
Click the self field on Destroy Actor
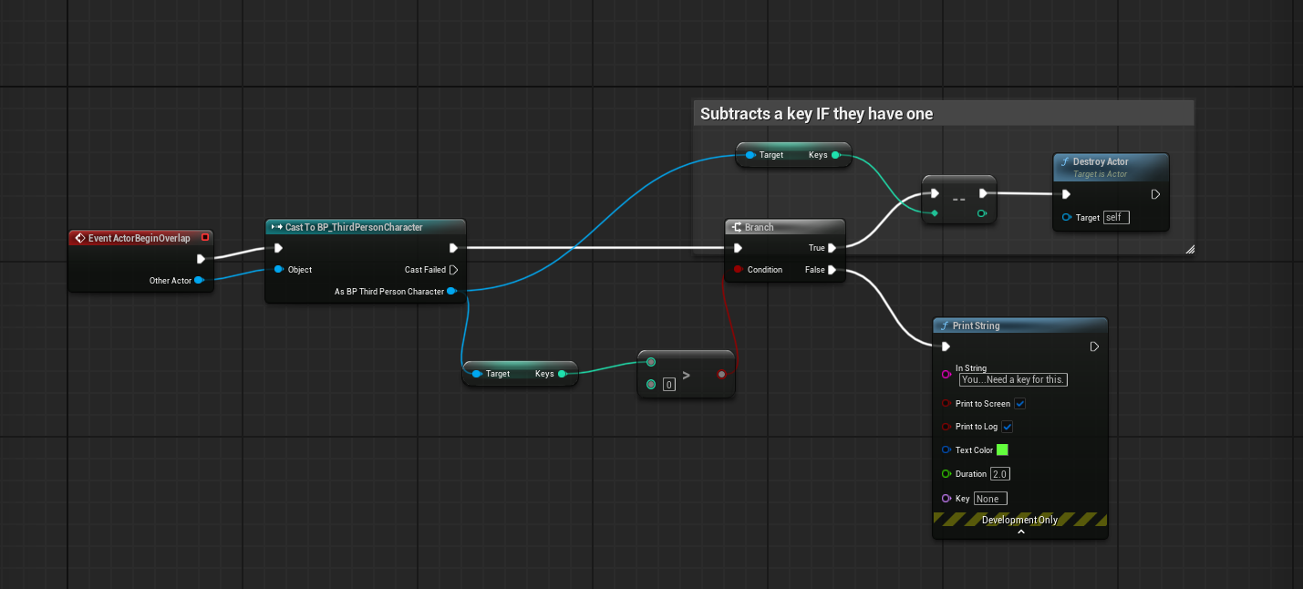[x=1116, y=217]
